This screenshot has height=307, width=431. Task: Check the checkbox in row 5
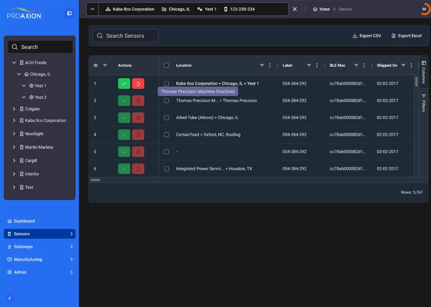(x=166, y=152)
